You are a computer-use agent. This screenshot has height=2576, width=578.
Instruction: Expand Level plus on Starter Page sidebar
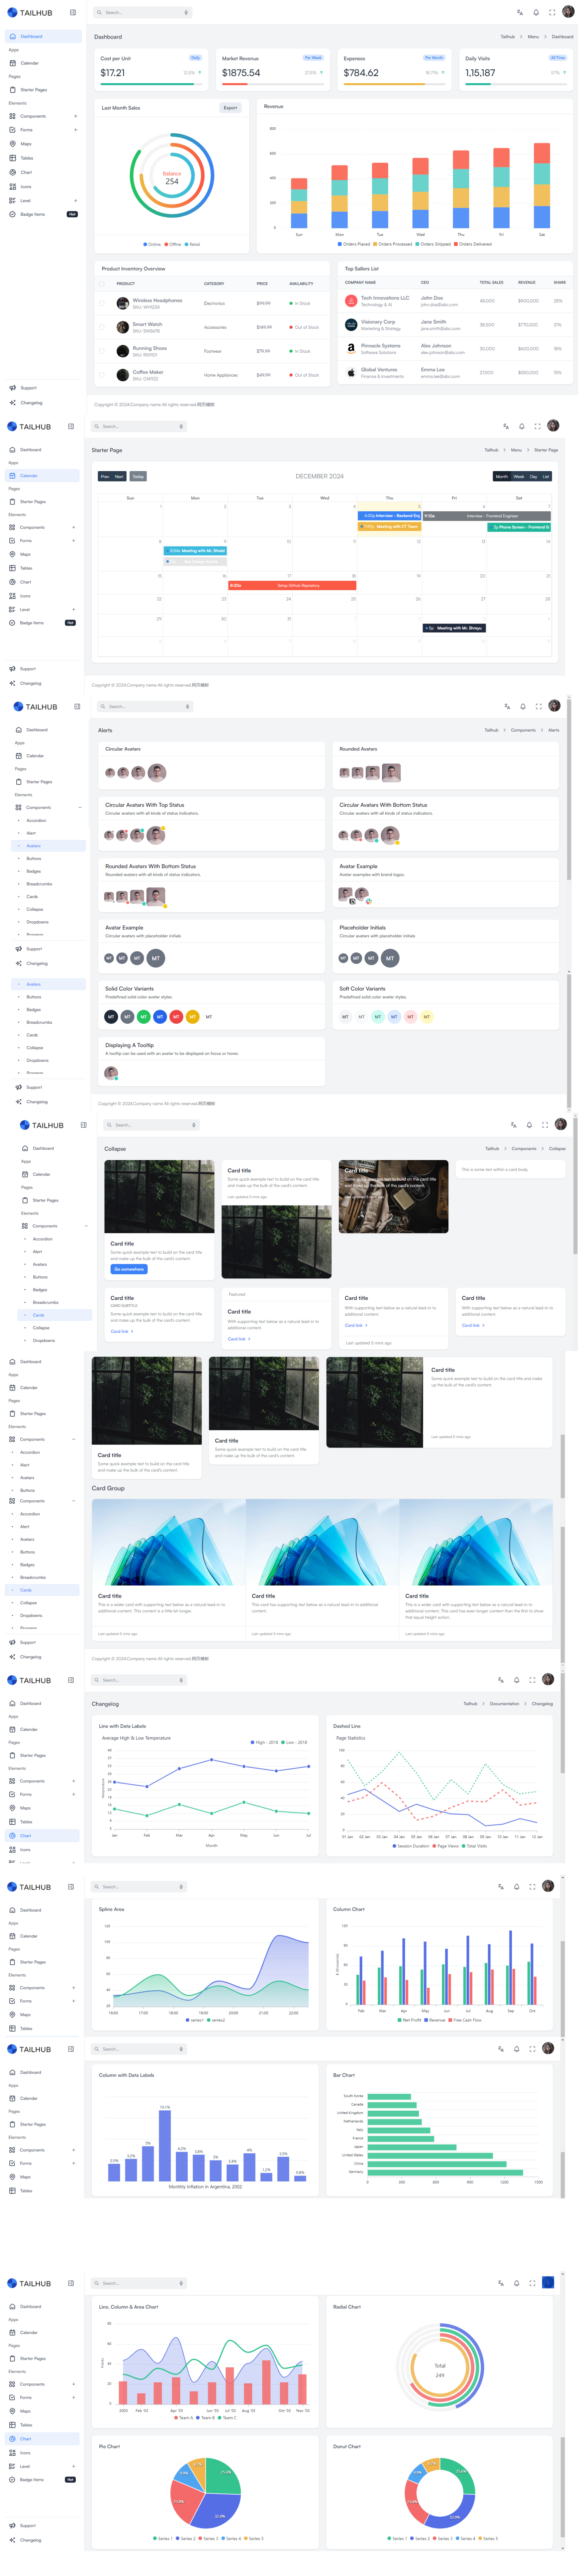[74, 609]
